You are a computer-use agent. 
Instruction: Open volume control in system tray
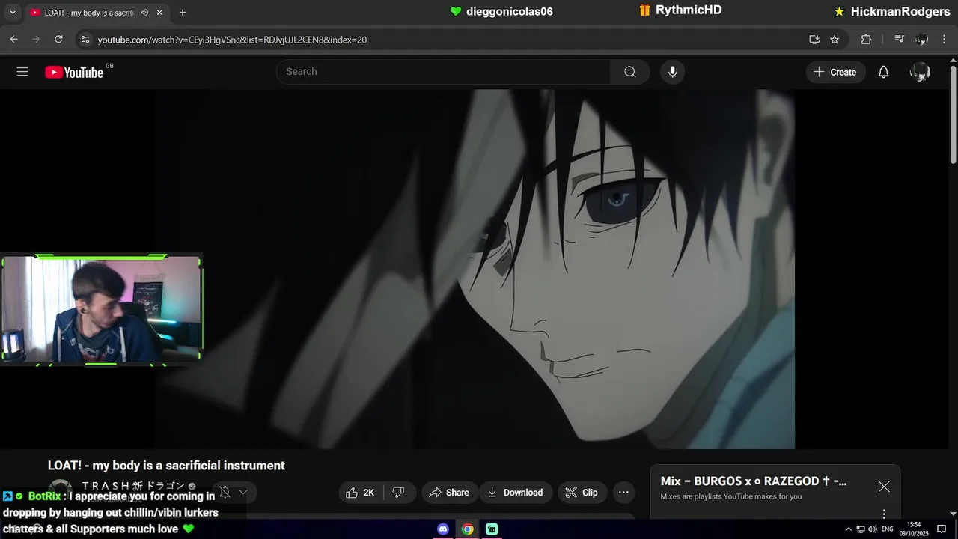(x=873, y=529)
